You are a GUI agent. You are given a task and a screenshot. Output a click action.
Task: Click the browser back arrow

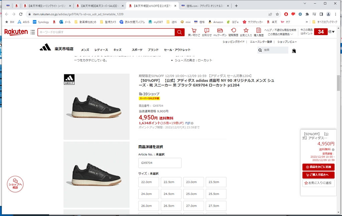tap(7, 14)
